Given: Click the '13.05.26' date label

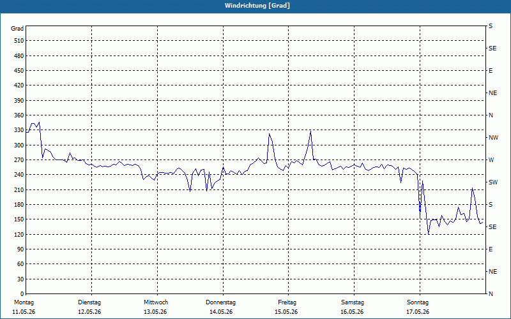Looking at the screenshot, I should click(155, 312).
